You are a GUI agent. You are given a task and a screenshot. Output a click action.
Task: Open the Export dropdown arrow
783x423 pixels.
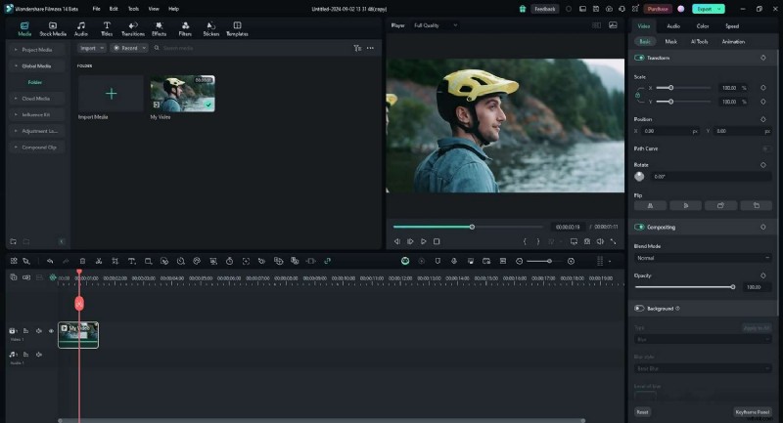pyautogui.click(x=719, y=9)
